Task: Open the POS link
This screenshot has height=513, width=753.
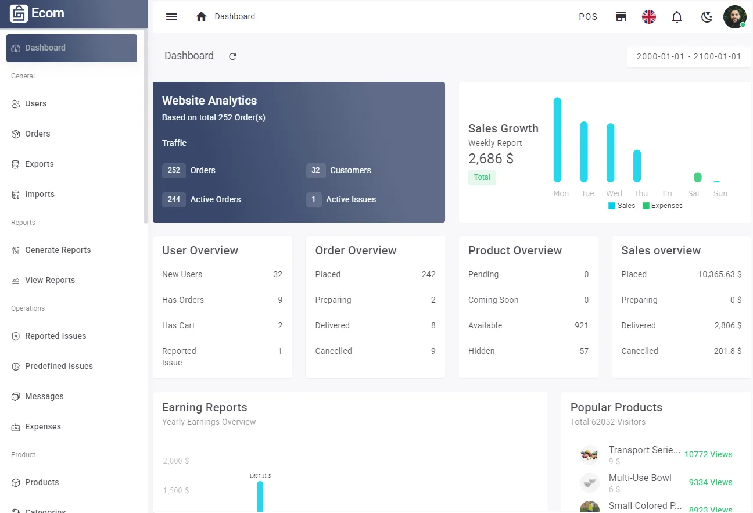Action: click(x=588, y=17)
